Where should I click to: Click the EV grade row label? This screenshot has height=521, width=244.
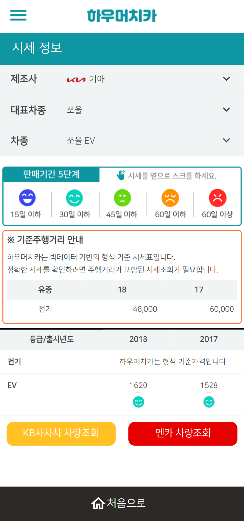12,385
